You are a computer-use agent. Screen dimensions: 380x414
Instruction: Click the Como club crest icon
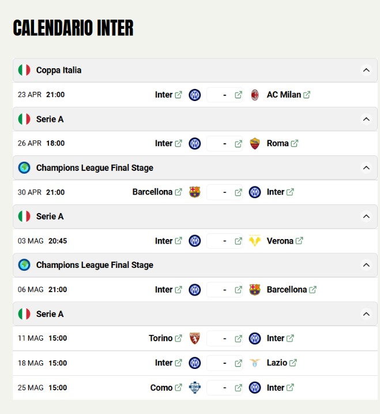point(195,388)
